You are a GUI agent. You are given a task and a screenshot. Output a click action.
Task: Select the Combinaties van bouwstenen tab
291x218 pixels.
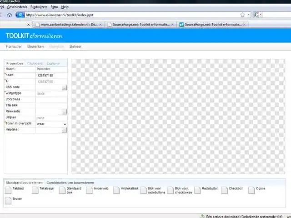click(70, 183)
